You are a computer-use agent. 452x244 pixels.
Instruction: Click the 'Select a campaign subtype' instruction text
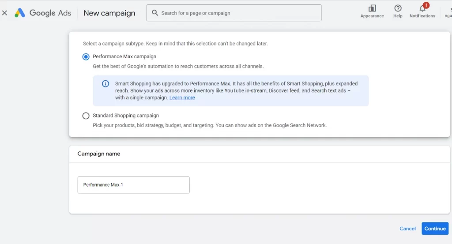coord(175,44)
